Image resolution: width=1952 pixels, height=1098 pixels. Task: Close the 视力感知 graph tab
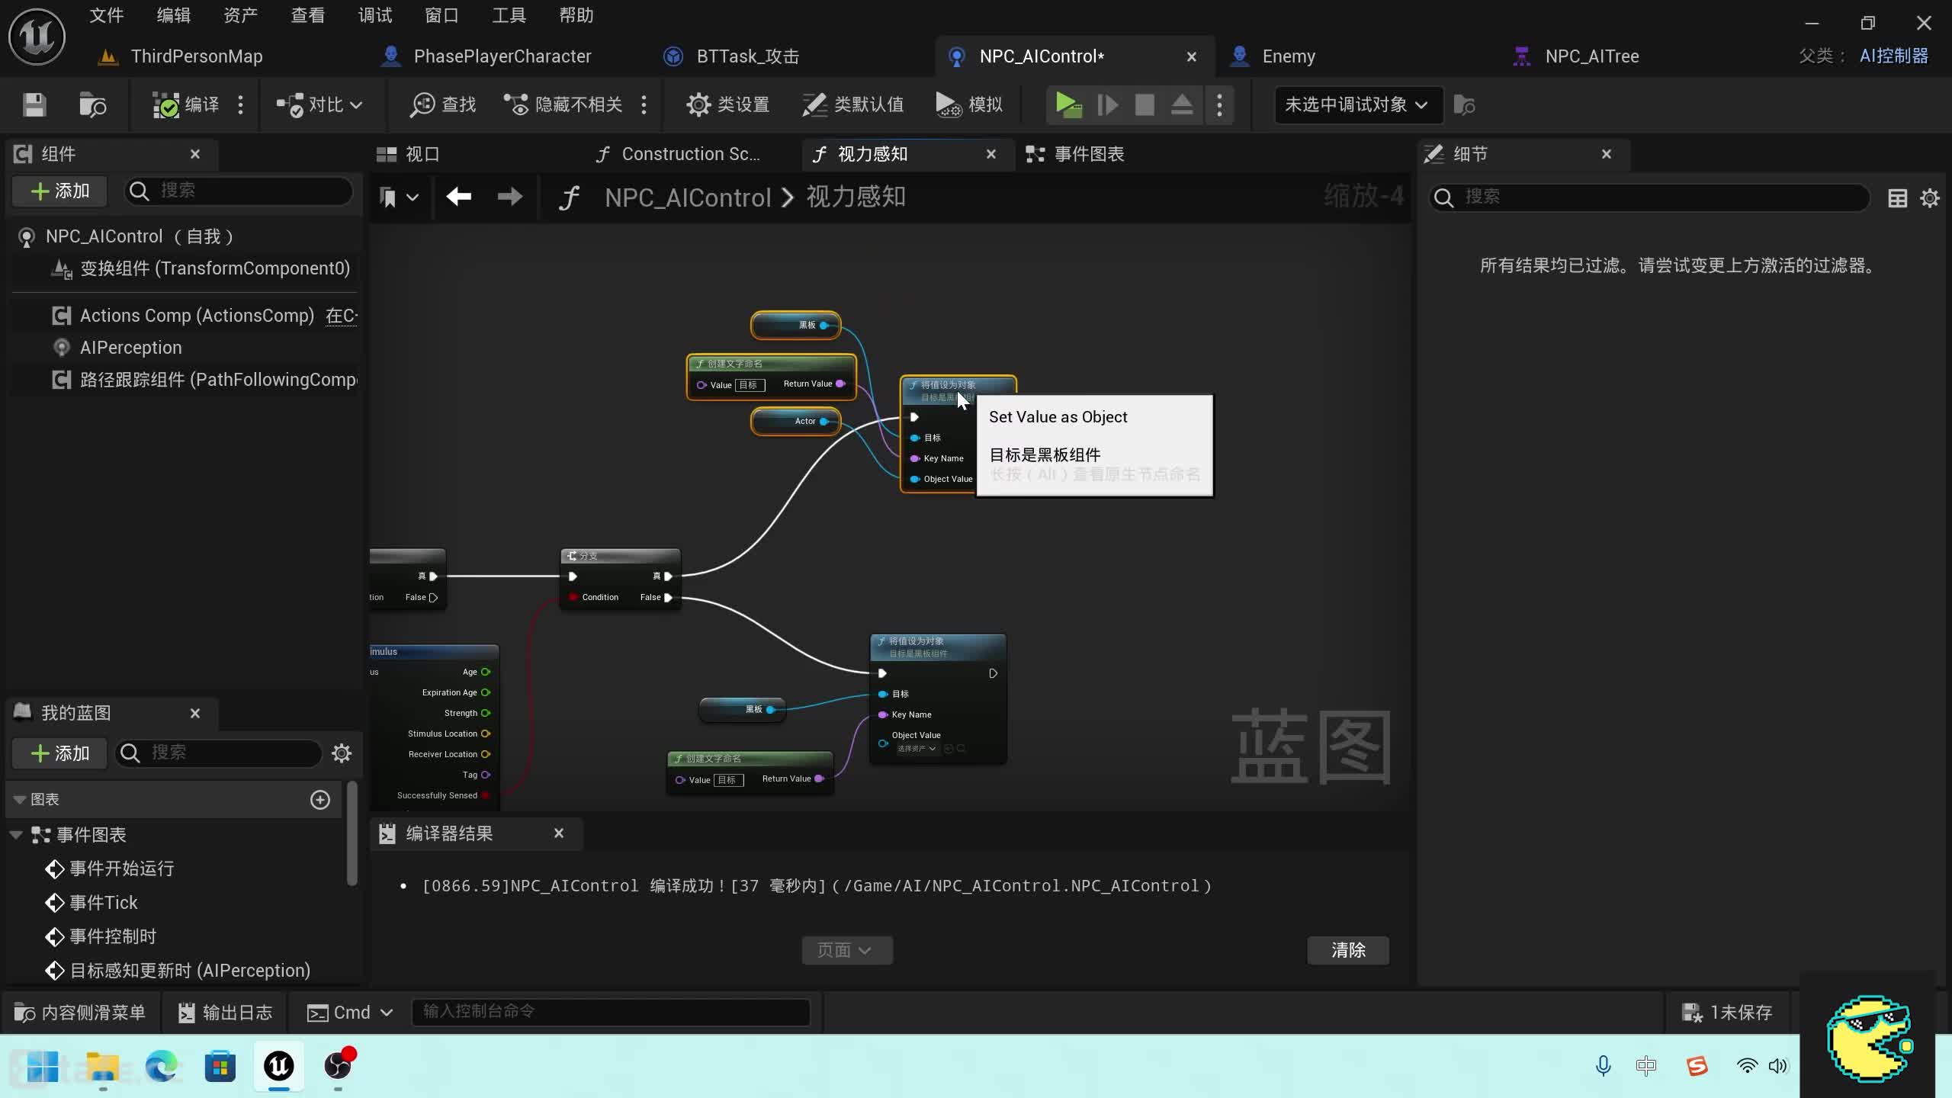[991, 154]
